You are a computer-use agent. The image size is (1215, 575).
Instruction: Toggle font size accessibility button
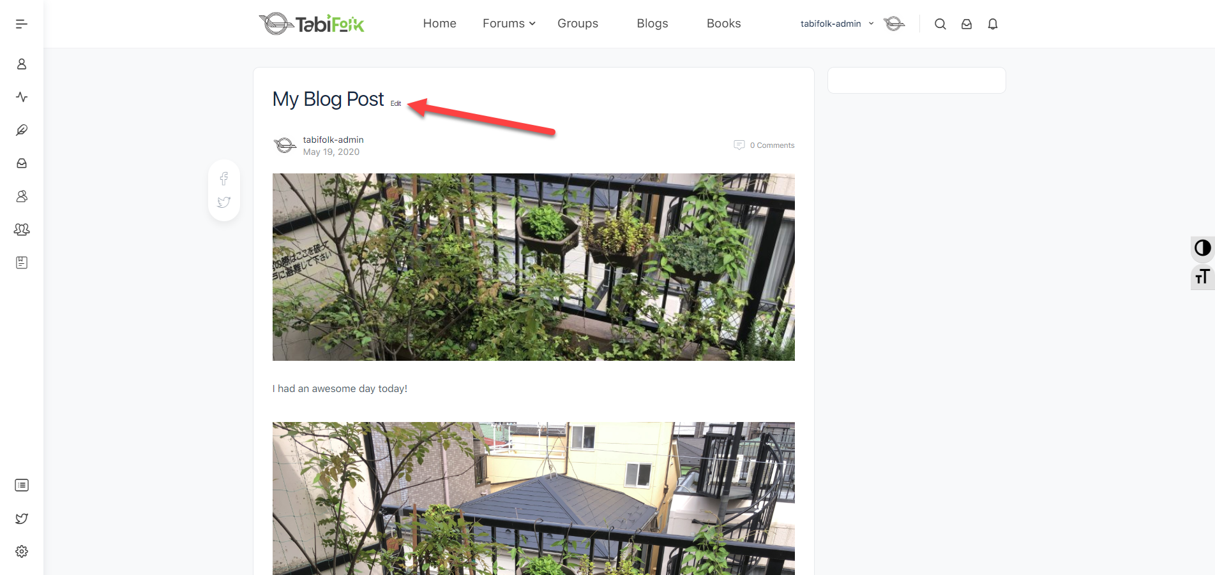(x=1203, y=277)
